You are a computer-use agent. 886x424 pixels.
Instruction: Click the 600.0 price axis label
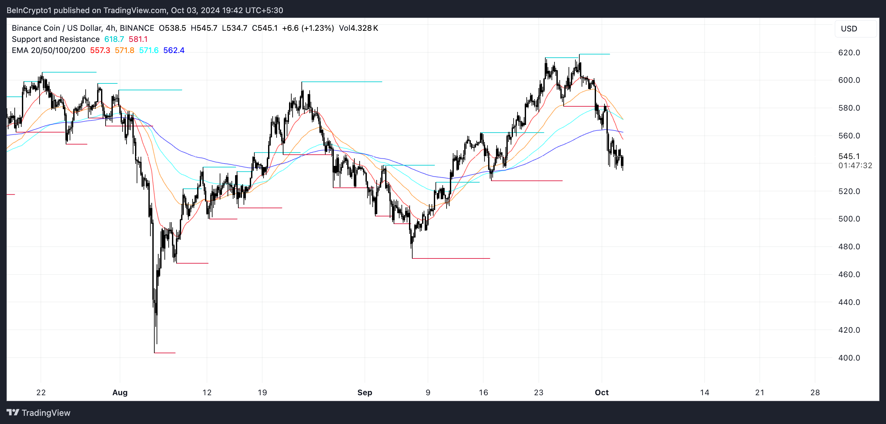click(849, 80)
